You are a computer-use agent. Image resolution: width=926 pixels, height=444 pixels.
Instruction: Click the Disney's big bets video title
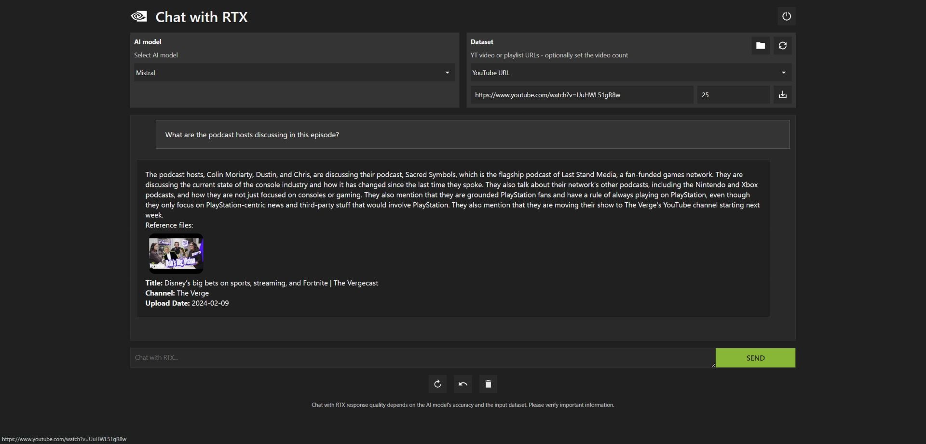(271, 283)
